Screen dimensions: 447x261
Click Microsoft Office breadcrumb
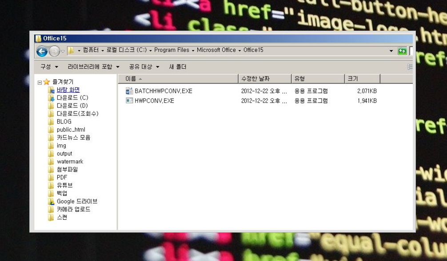coord(216,50)
